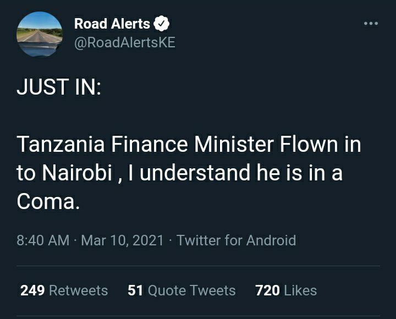This screenshot has width=396, height=319.
Task: Visit the @RoadAlertsKE handle
Action: [125, 42]
